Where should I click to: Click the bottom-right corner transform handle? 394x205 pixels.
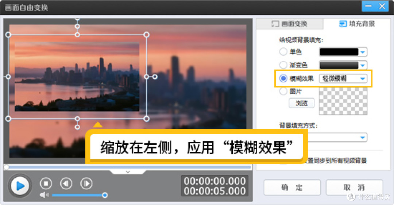pyautogui.click(x=147, y=119)
